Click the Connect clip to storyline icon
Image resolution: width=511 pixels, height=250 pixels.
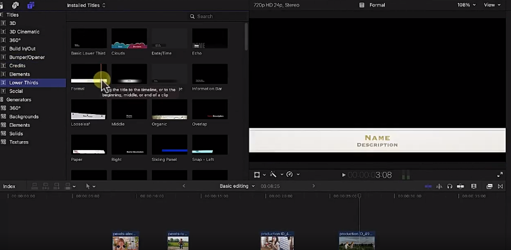[35, 186]
